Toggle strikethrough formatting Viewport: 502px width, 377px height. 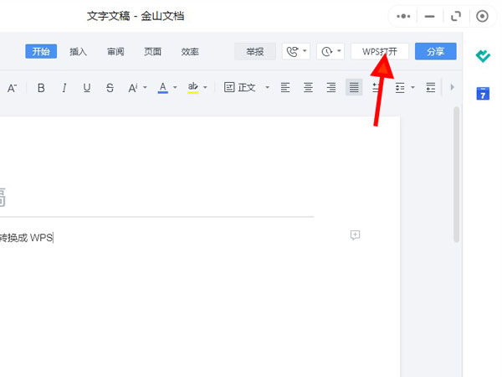pos(110,88)
